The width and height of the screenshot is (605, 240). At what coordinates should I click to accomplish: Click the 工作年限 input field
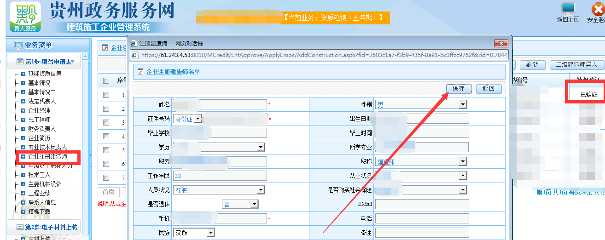220,176
